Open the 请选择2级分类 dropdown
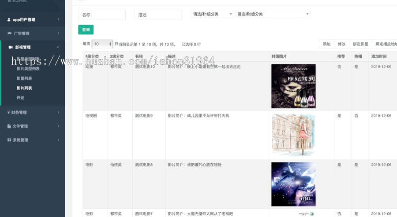This screenshot has width=397, height=217. pos(273,14)
